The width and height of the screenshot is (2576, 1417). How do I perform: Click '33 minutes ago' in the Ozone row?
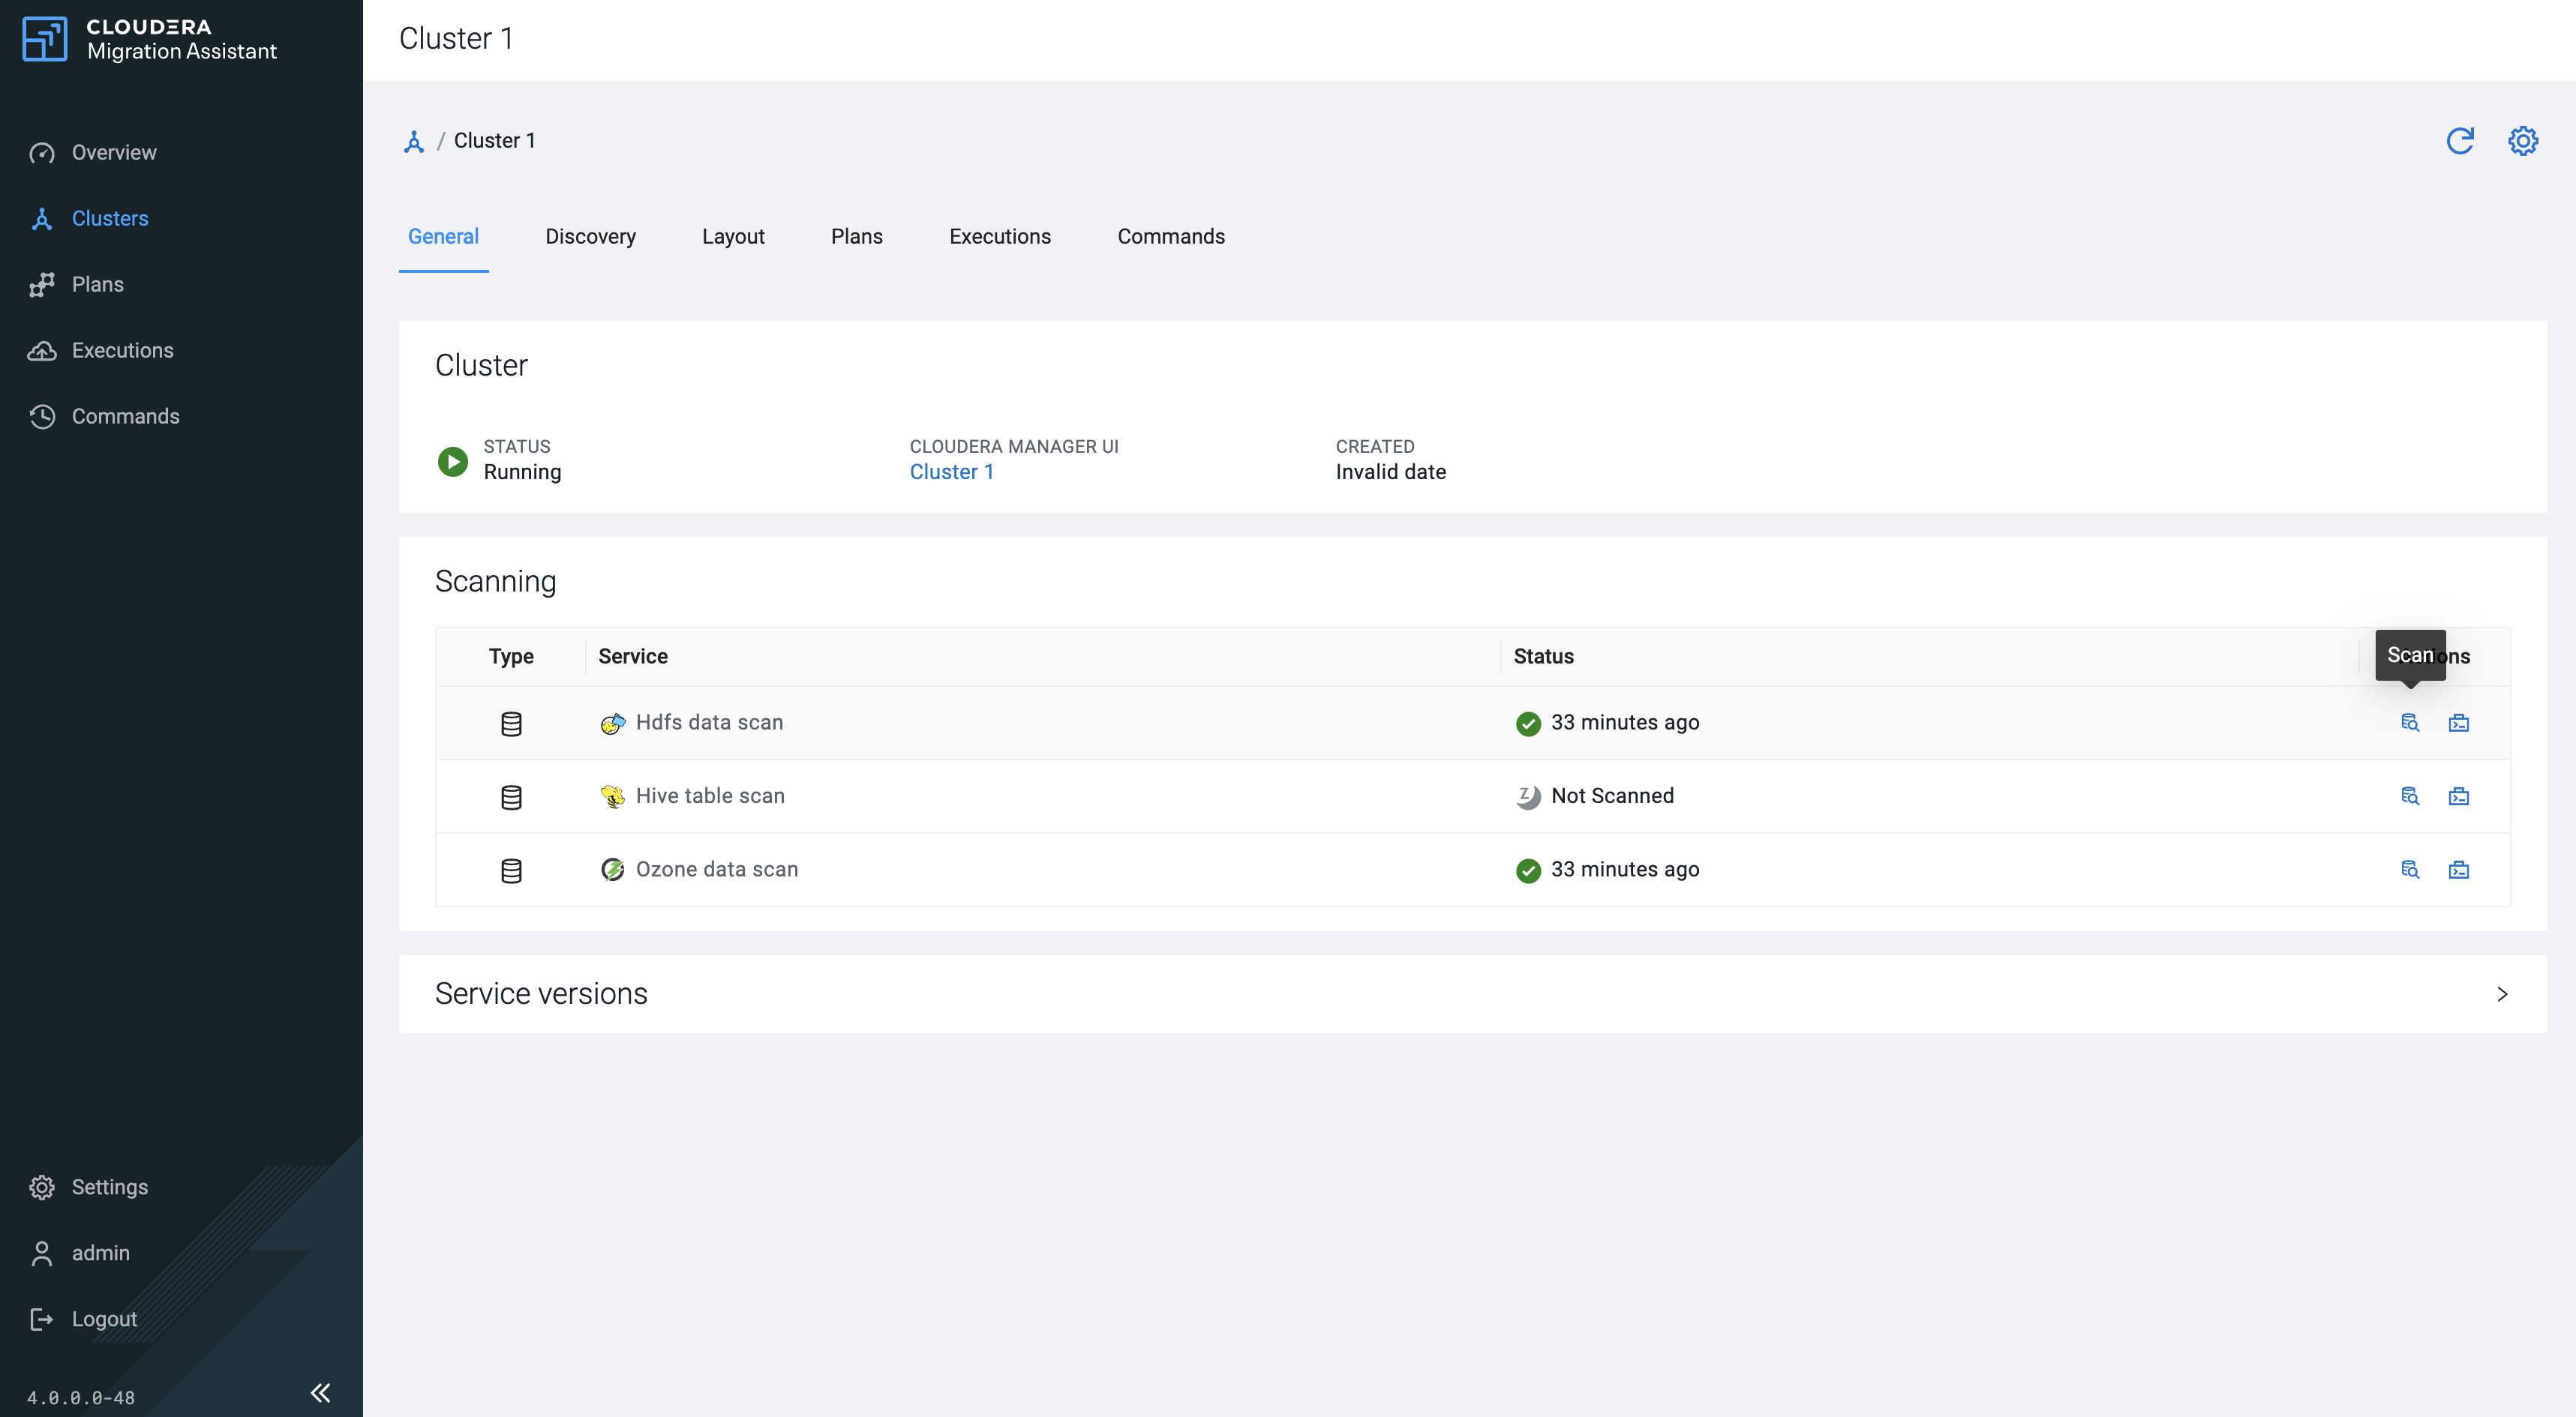click(1625, 870)
